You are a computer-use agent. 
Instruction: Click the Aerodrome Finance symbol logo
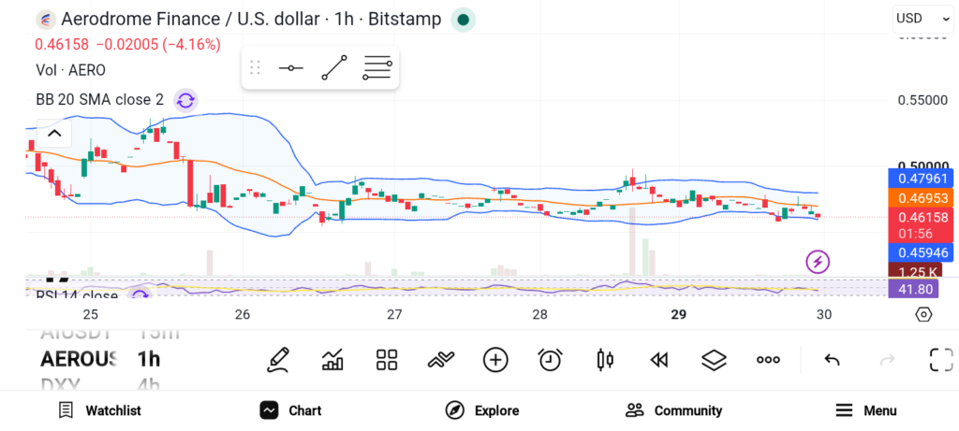click(x=45, y=20)
